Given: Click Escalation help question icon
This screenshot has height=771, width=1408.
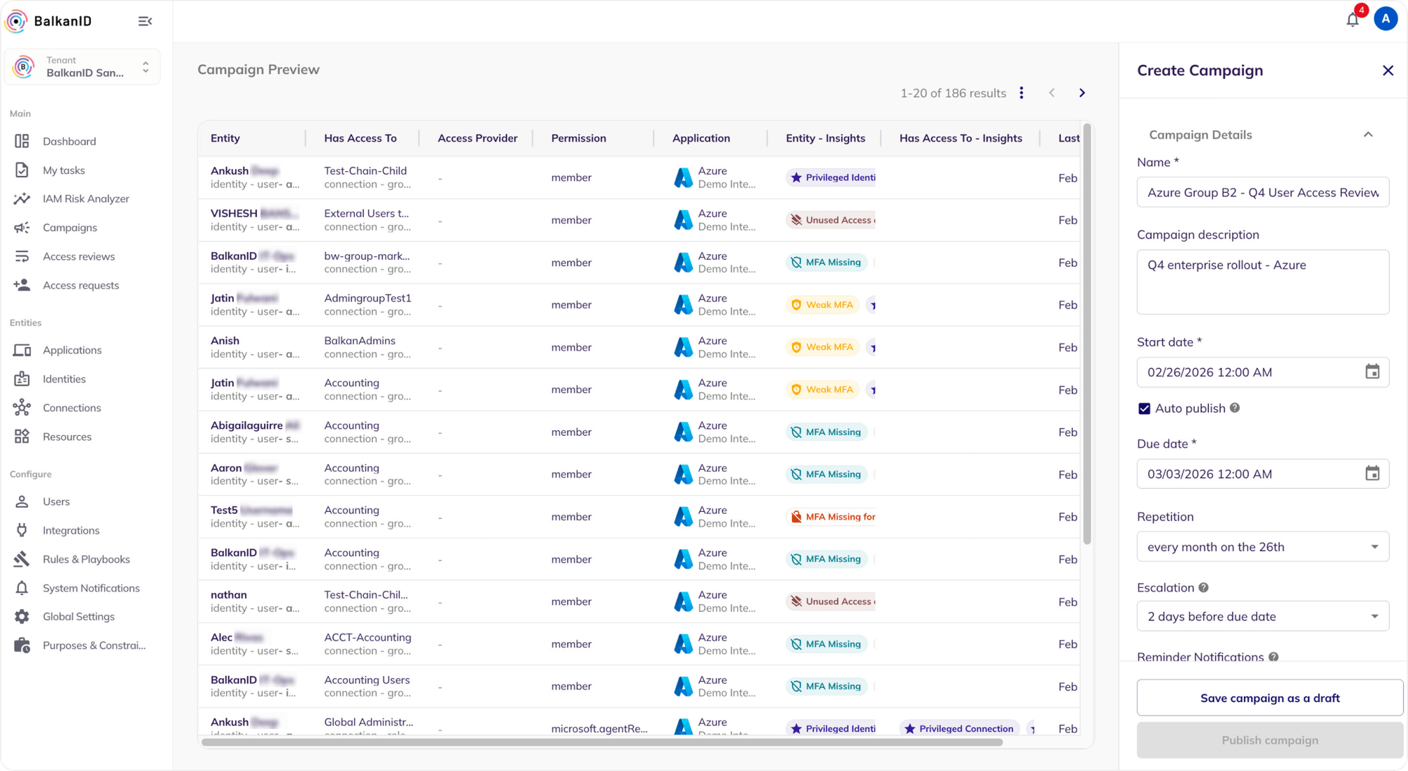Looking at the screenshot, I should tap(1203, 587).
